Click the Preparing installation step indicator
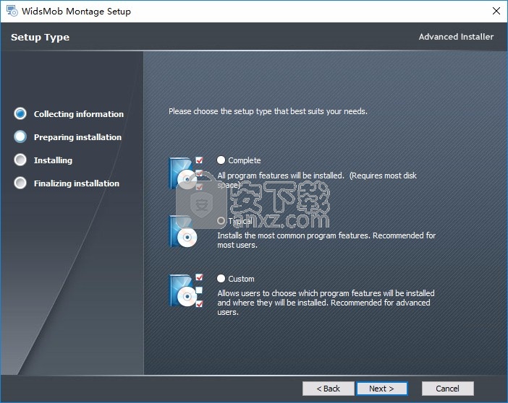This screenshot has height=403, width=508. click(x=20, y=136)
